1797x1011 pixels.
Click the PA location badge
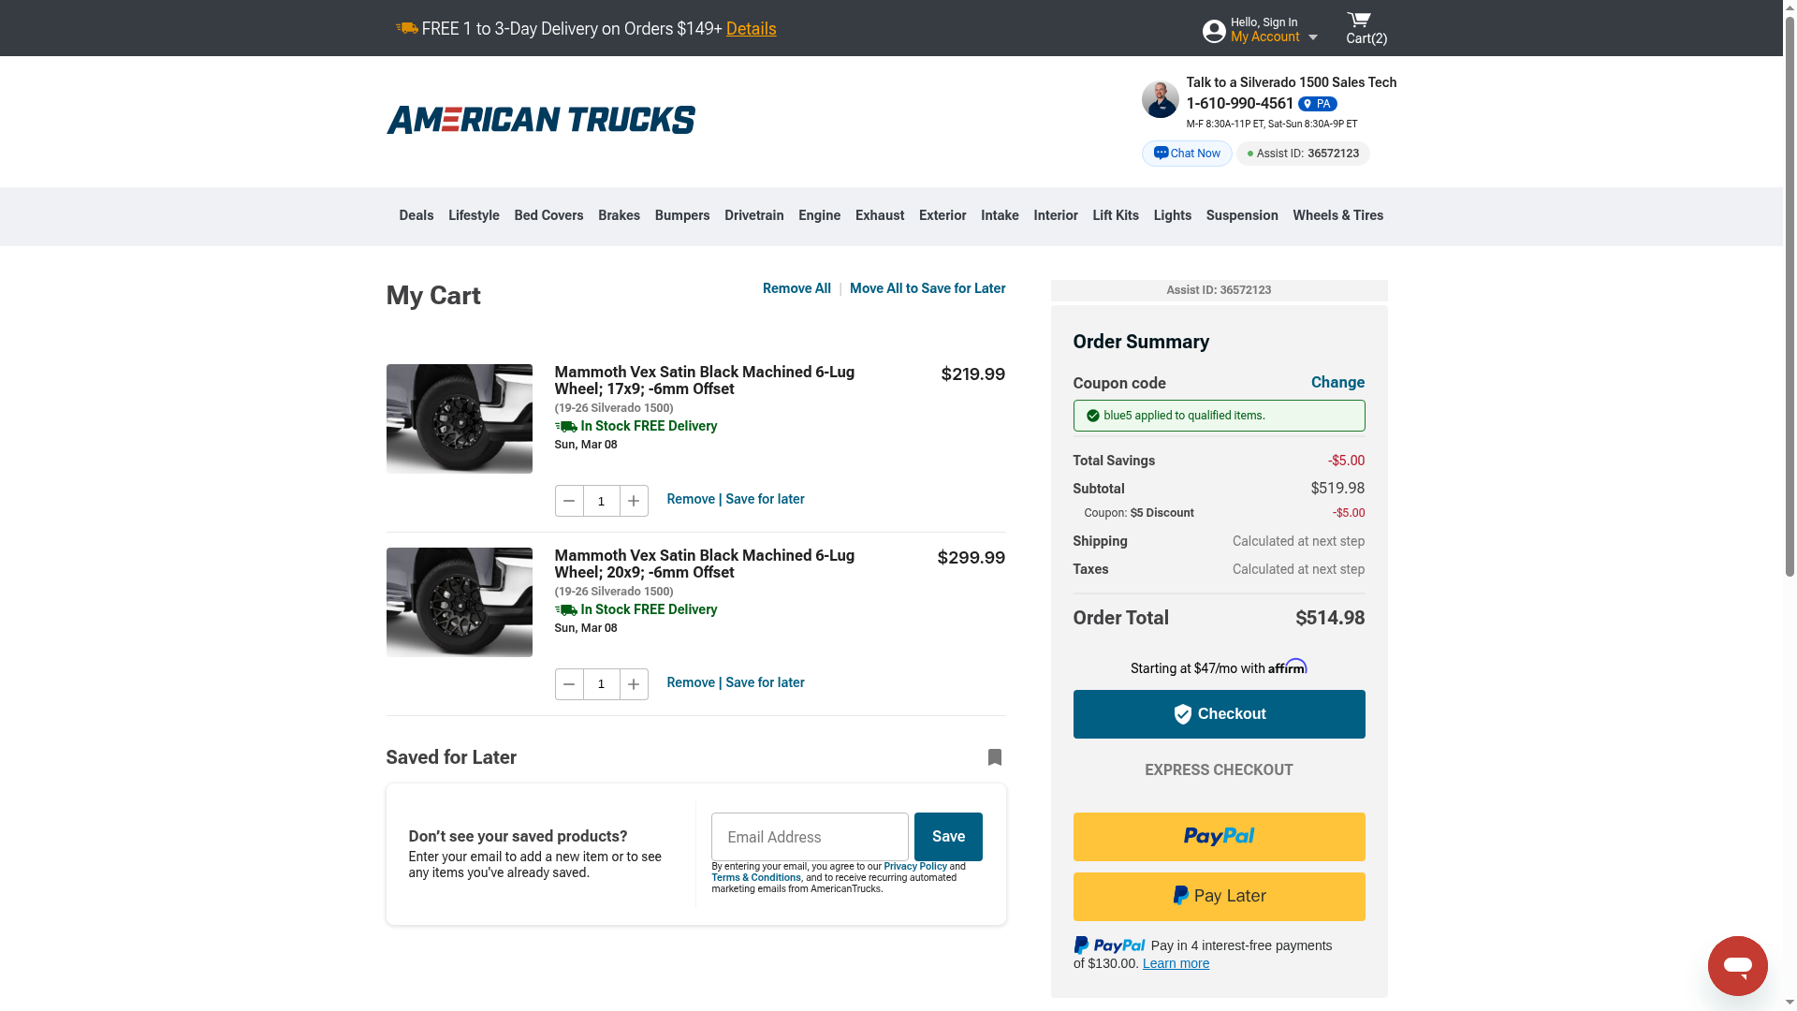click(x=1317, y=104)
